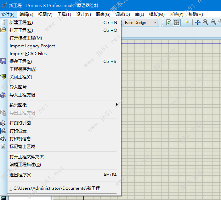
Task: Select 打印设计图 menu entry
Action: [x=64, y=123]
